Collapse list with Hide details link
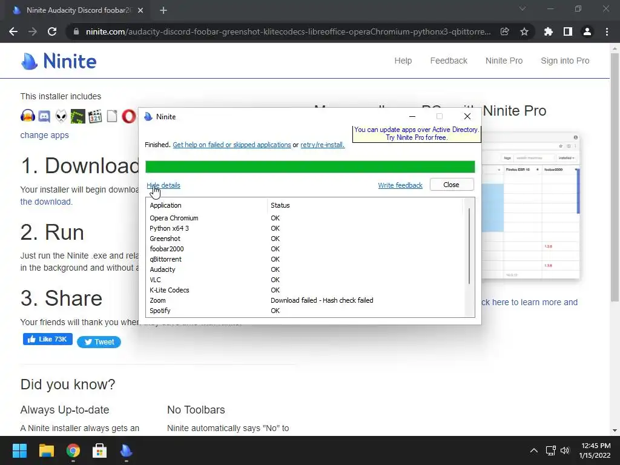 163,185
